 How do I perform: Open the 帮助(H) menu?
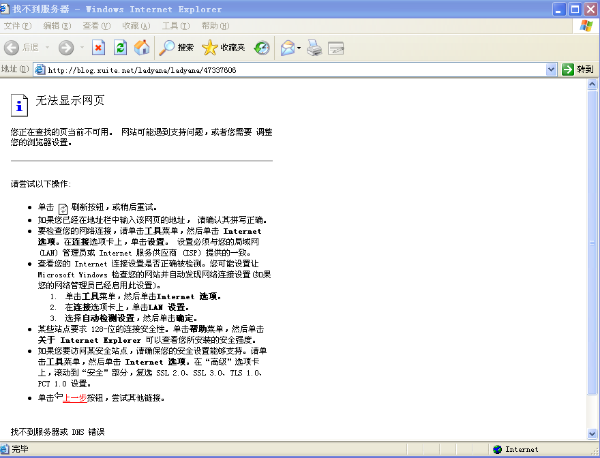coord(215,26)
